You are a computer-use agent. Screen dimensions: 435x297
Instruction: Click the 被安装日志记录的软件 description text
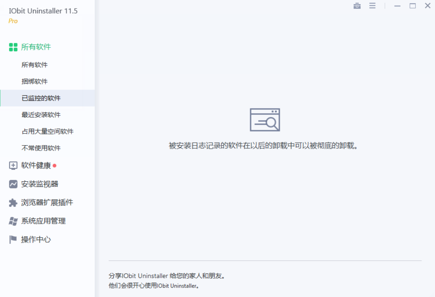click(263, 146)
